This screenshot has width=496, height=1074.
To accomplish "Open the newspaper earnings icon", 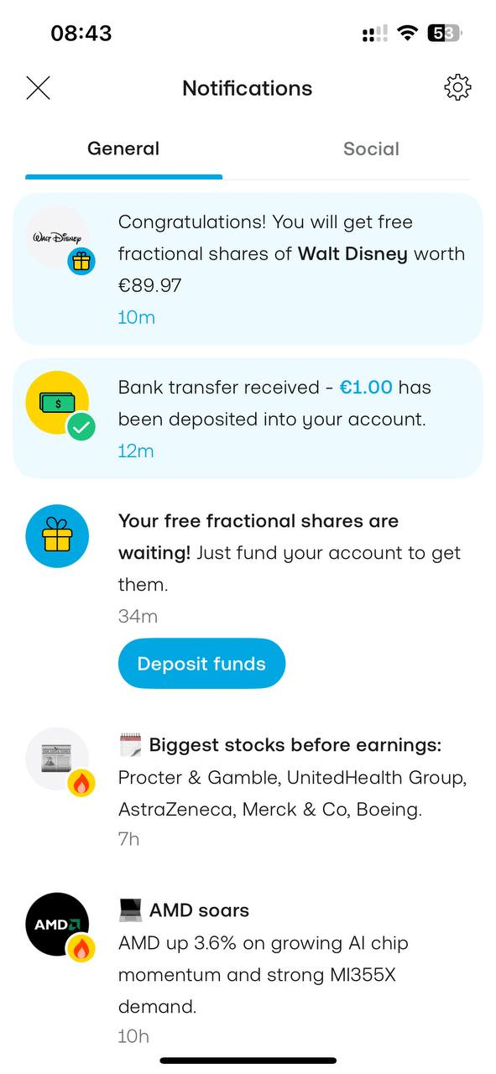I will (58, 759).
